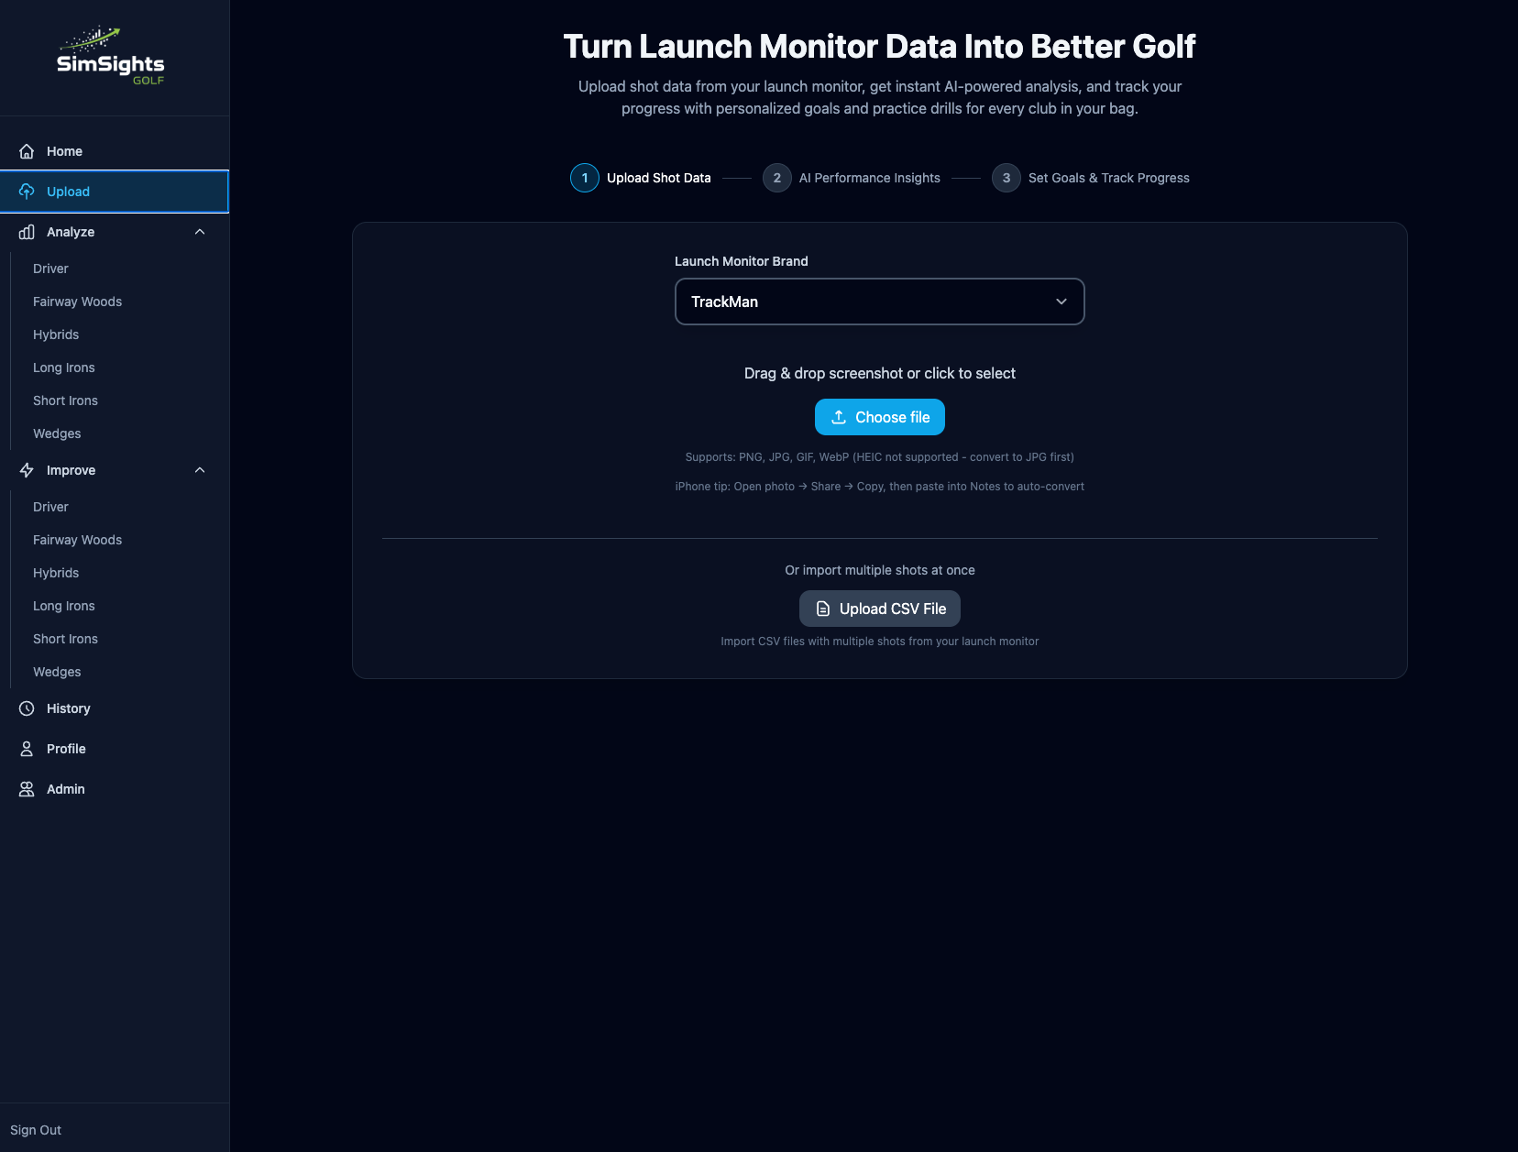Click the Upload CSV File button
The image size is (1518, 1152).
tap(878, 608)
